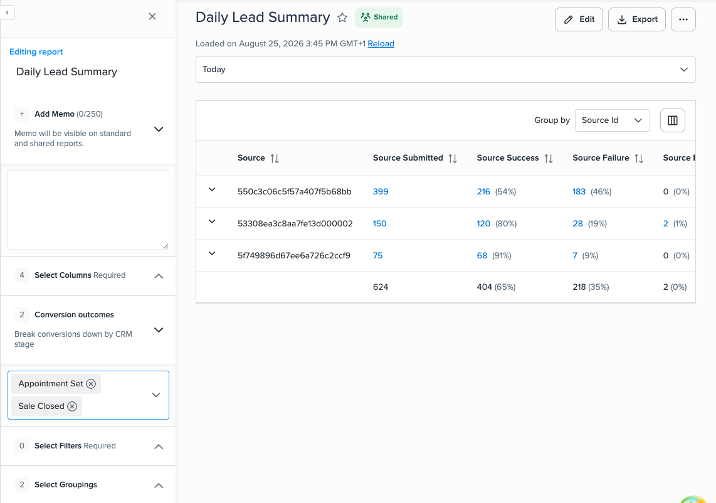
Task: Click the plus icon beside Add Memo
Action: click(x=21, y=114)
